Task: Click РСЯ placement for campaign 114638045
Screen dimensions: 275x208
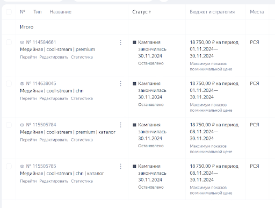Action: (255, 83)
